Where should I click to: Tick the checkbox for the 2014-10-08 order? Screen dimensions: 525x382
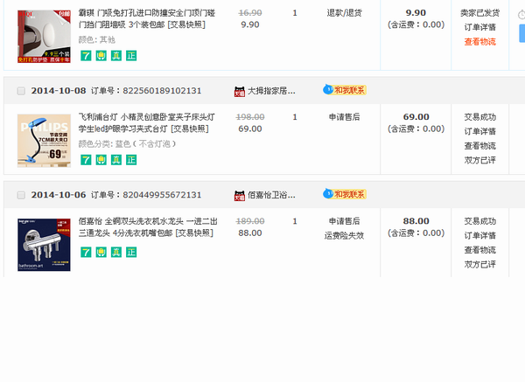click(x=21, y=90)
